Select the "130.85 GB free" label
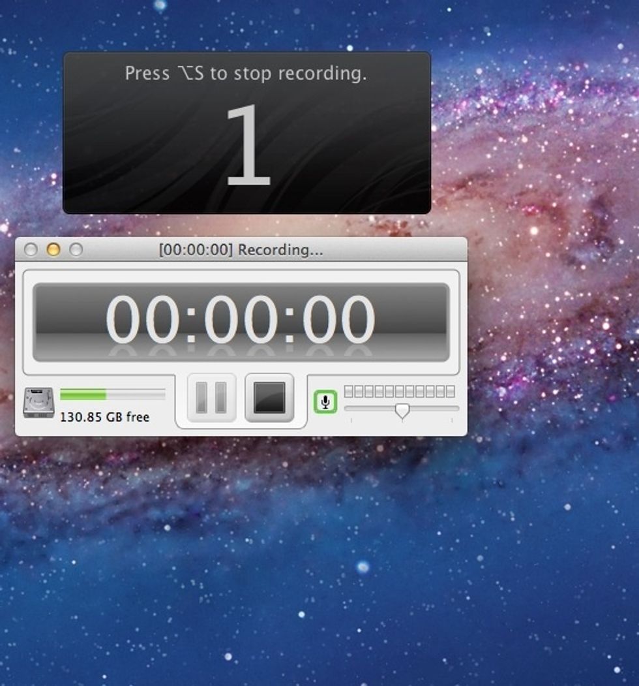This screenshot has width=639, height=686. coord(104,417)
